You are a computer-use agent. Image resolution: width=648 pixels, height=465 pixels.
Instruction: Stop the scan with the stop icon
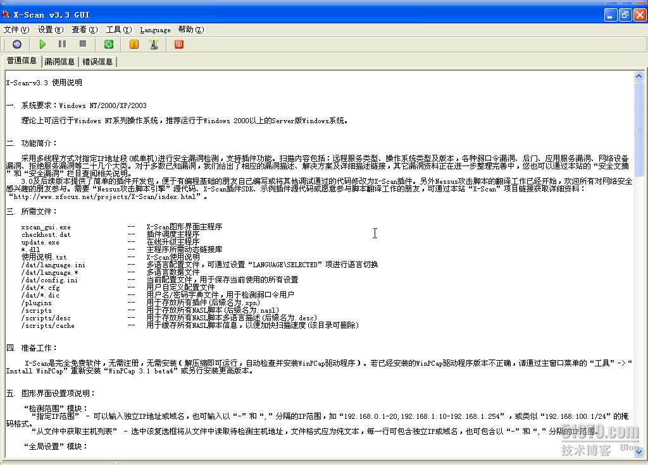coord(83,44)
